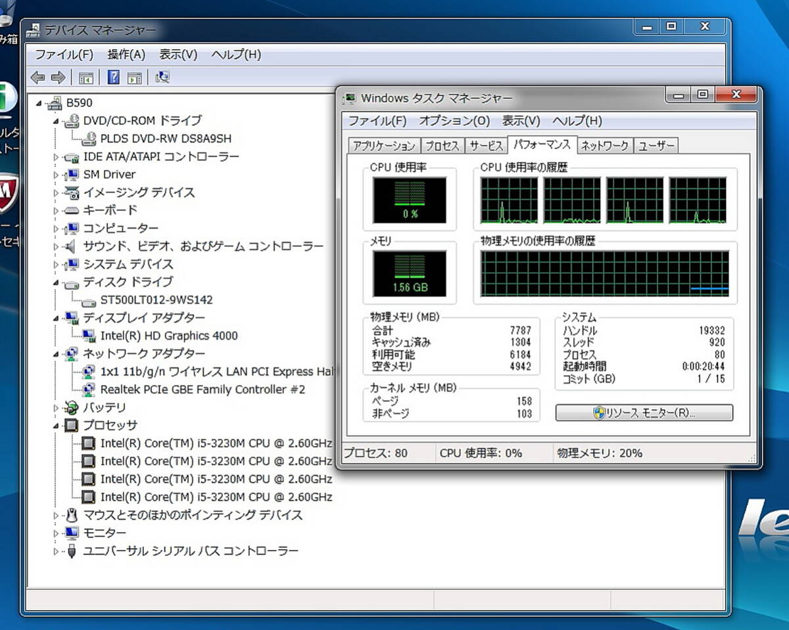Click the コンピューター category icon
Screen dimensions: 789x630
(72, 229)
